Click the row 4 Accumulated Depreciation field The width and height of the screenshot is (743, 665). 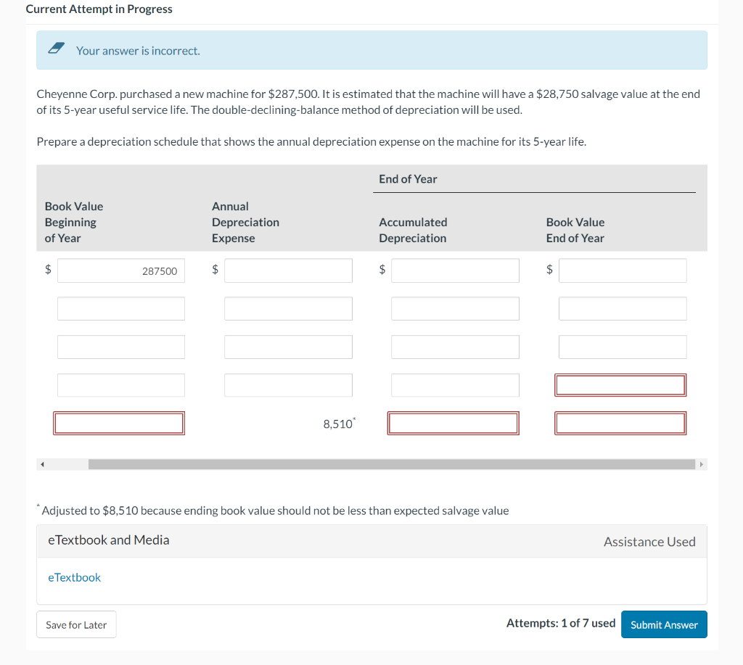click(x=455, y=385)
